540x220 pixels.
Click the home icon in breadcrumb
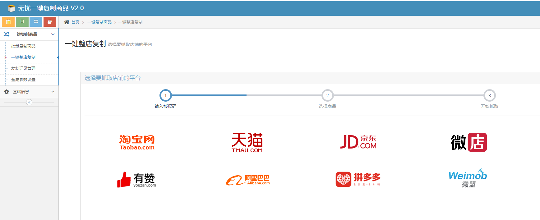click(x=67, y=22)
